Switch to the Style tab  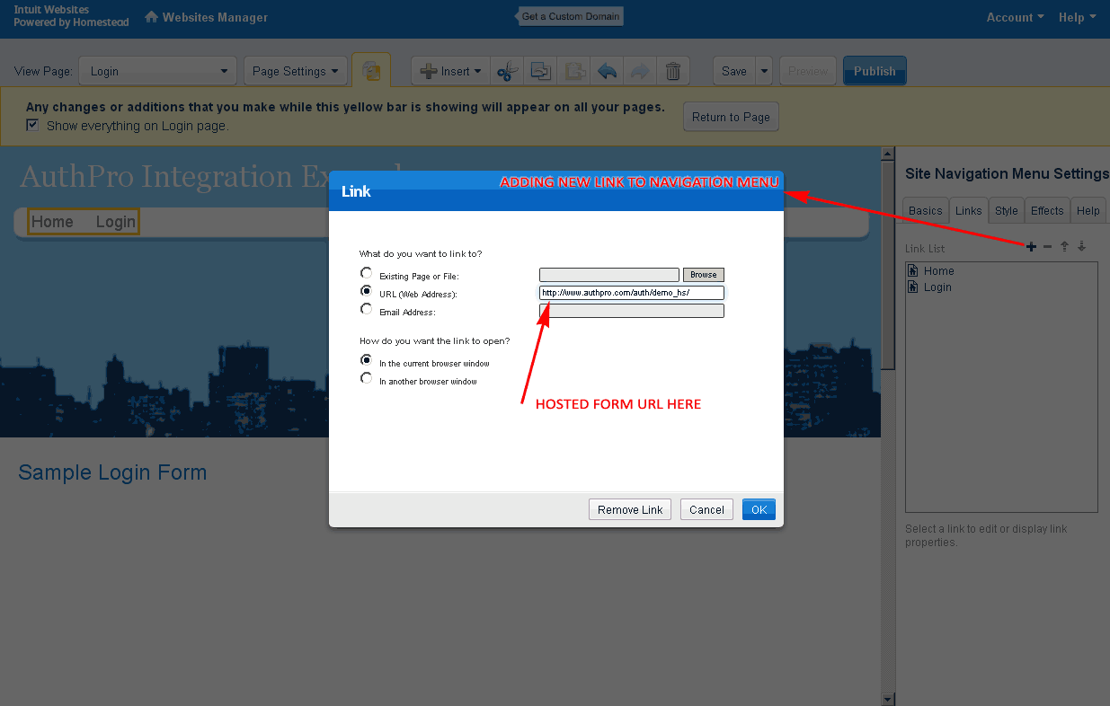[1007, 210]
